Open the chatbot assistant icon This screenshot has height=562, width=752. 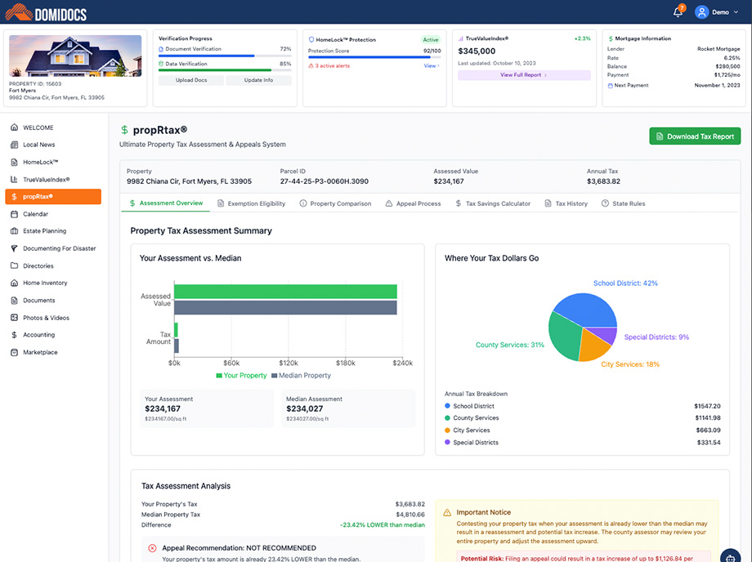(x=729, y=557)
